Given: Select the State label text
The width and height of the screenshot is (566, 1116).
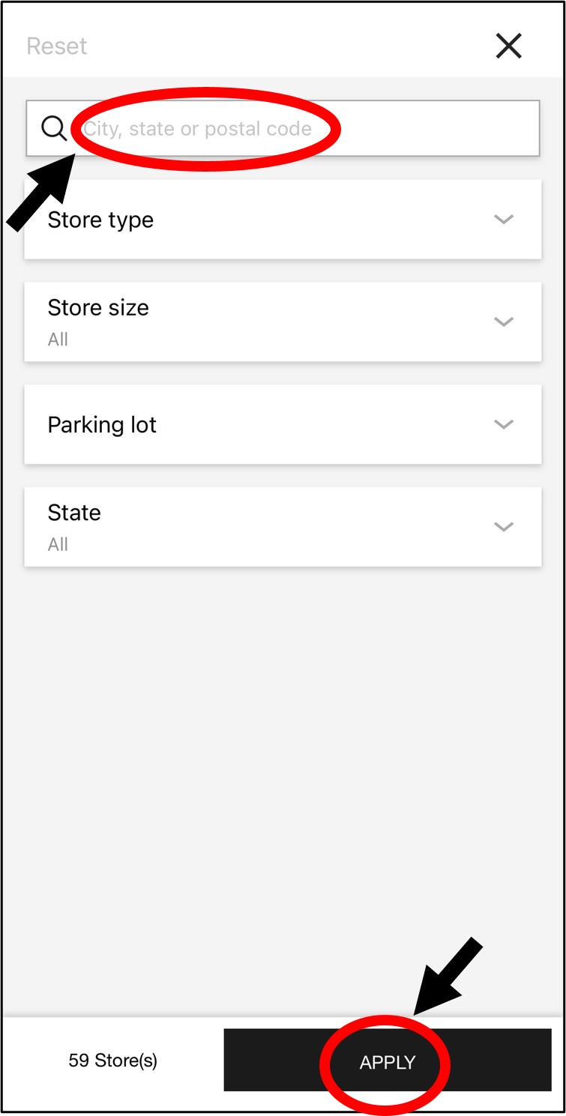Looking at the screenshot, I should coord(74,513).
